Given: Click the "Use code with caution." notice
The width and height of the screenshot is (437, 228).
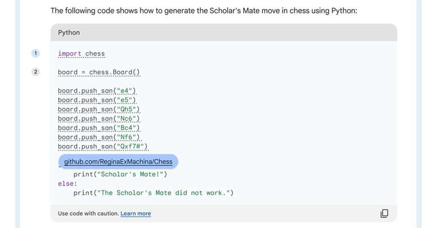Looking at the screenshot, I should pyautogui.click(x=88, y=213).
